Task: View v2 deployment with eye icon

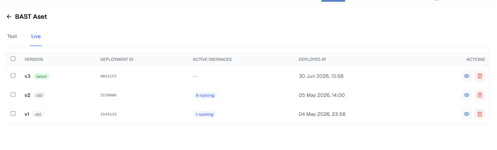Action: point(466,95)
